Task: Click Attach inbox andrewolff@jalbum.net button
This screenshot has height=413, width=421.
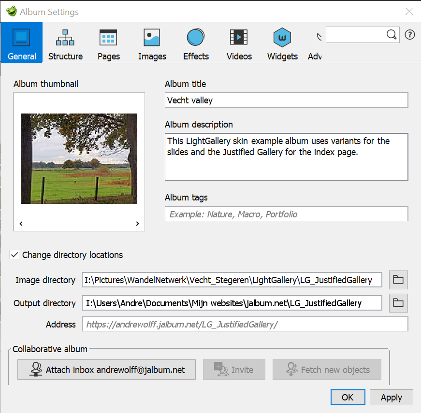Action: coord(106,370)
